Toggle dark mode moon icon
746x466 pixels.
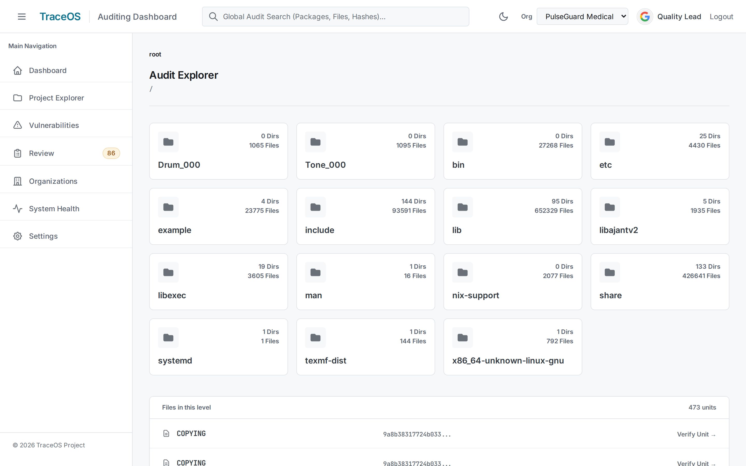point(503,17)
